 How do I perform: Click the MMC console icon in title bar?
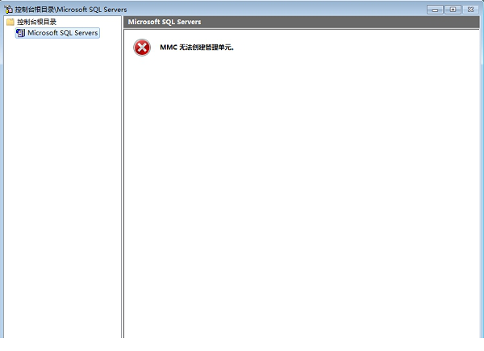coord(8,9)
